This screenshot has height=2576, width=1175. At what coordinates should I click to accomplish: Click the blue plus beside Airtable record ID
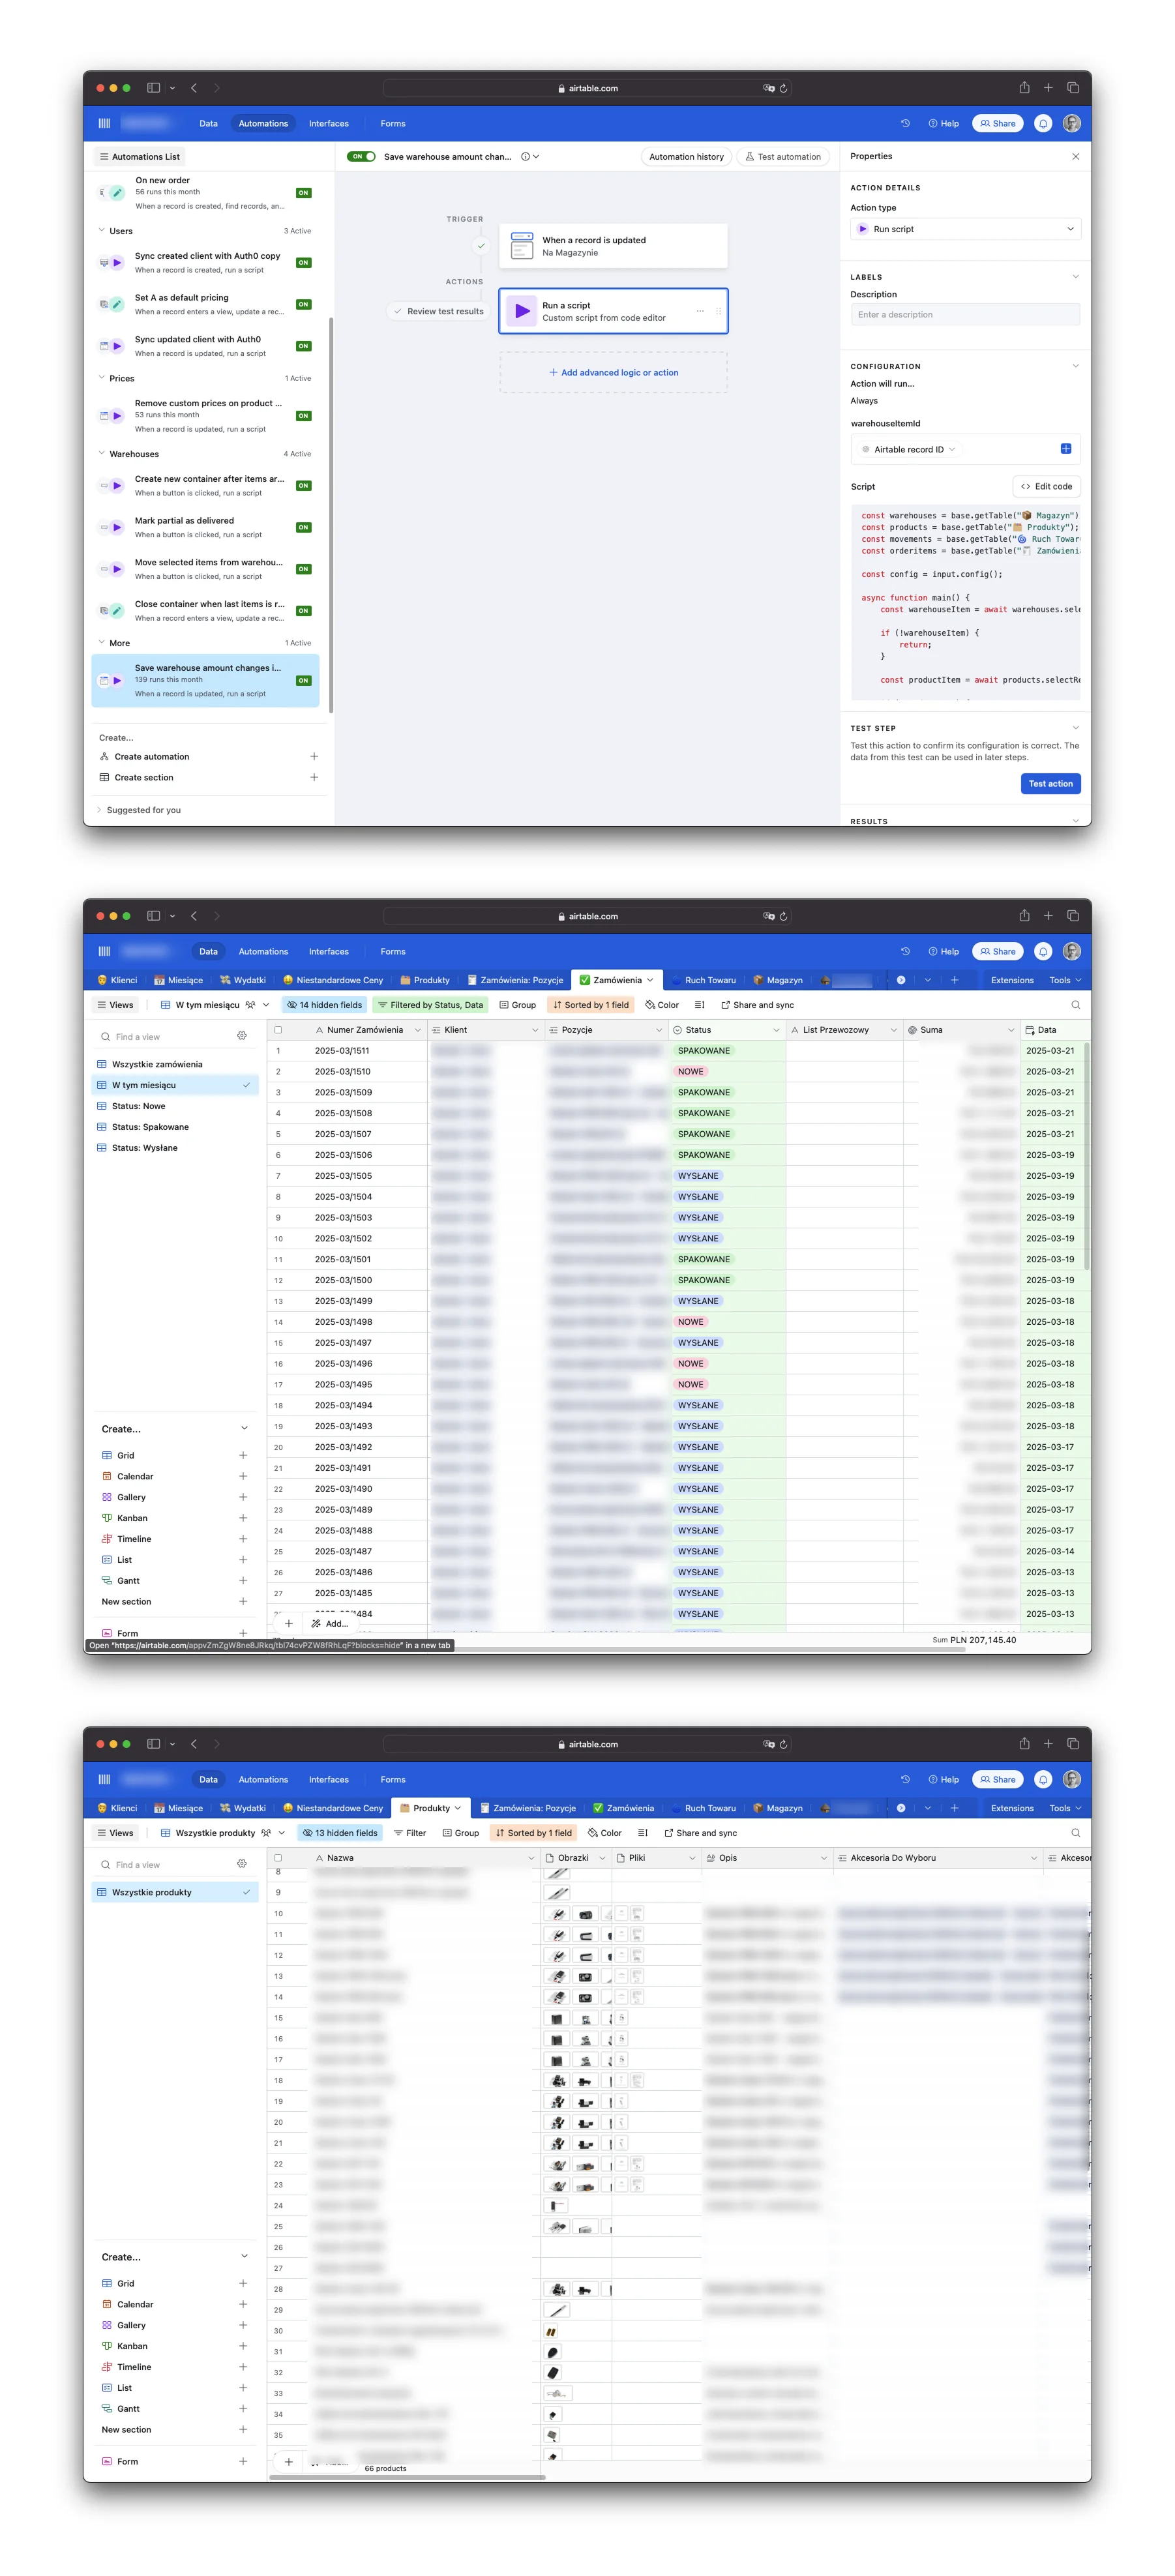coord(1065,449)
